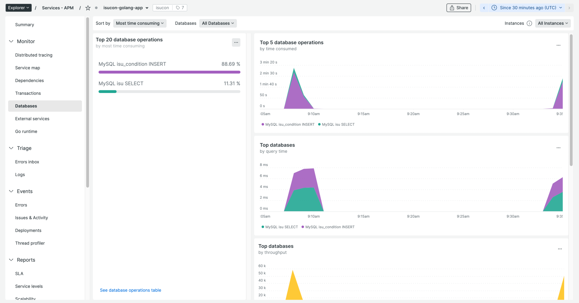
Task: Open the Most time consuming sort dropdown
Action: [140, 23]
